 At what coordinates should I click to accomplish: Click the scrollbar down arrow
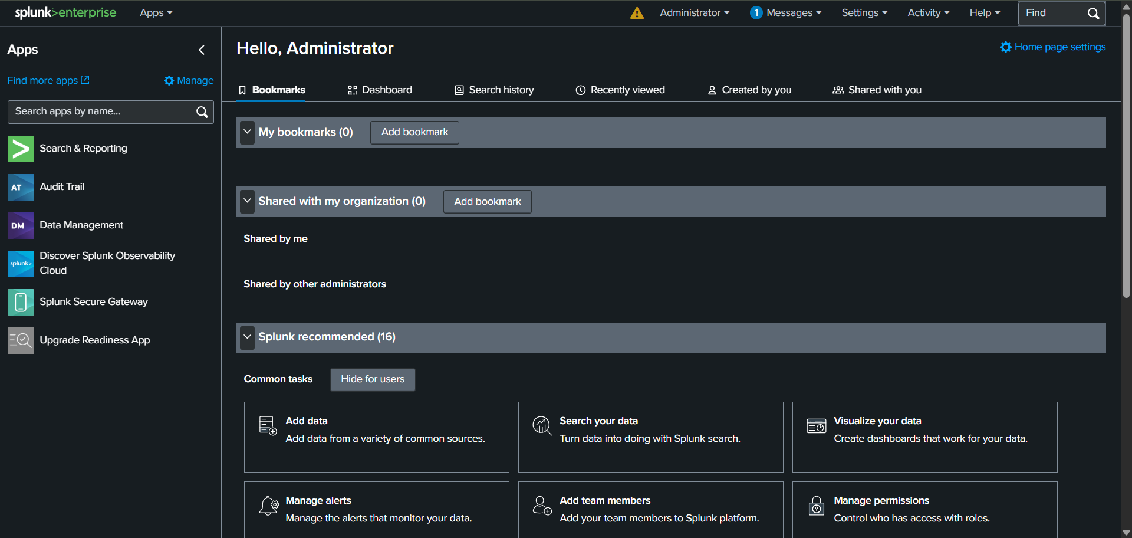[1126, 533]
